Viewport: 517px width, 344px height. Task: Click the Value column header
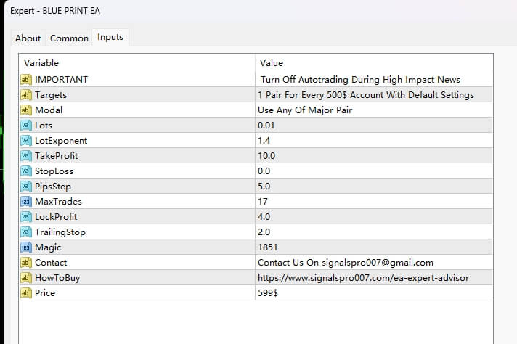[272, 63]
